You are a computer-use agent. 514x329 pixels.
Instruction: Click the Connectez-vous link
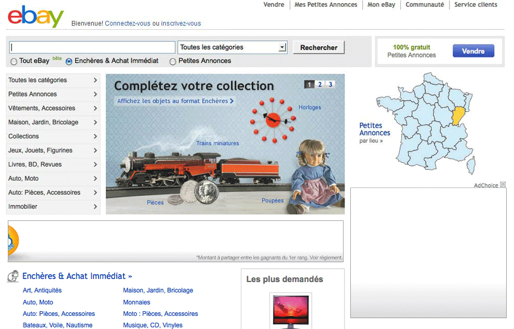tap(128, 23)
